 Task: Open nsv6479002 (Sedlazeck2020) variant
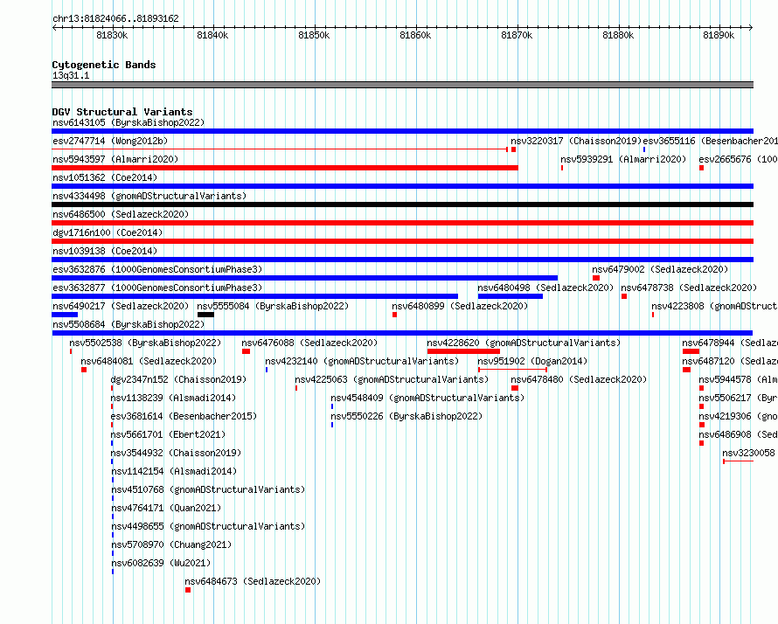[660, 269]
